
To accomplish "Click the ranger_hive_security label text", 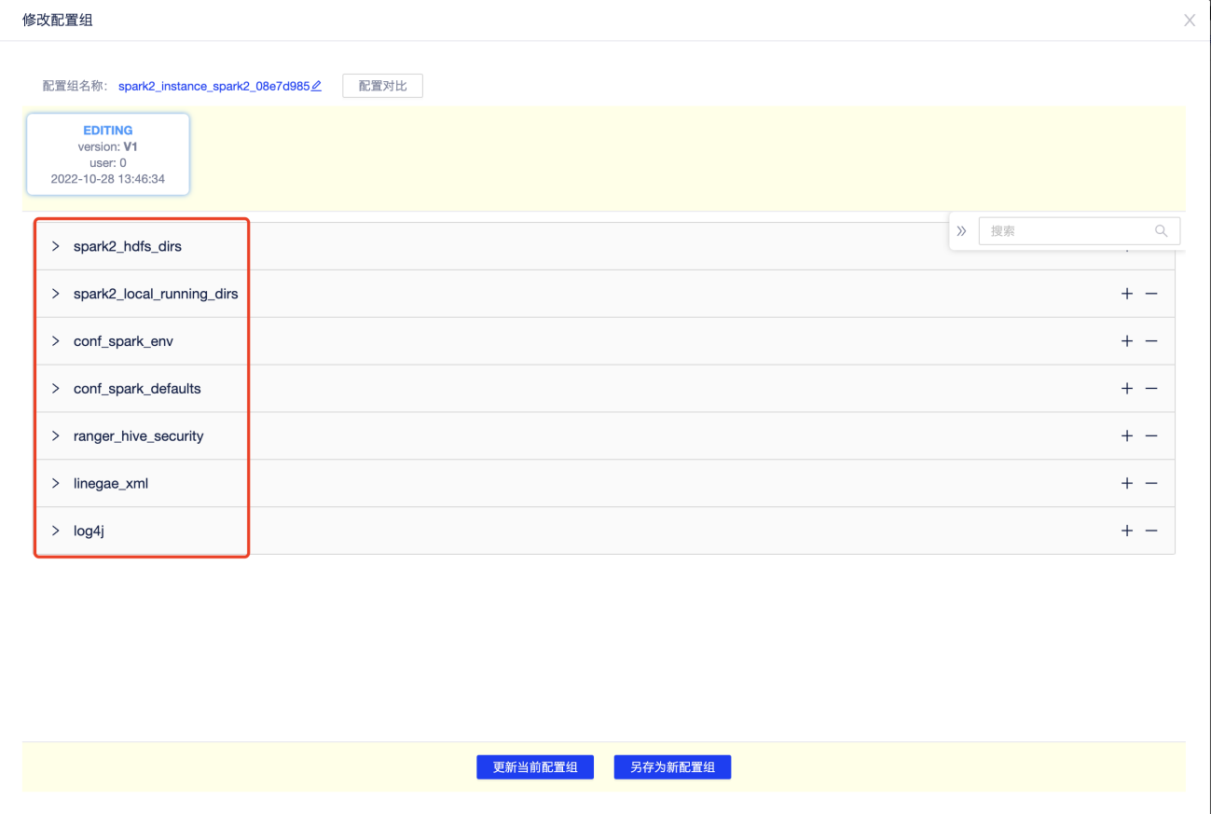I will point(138,436).
